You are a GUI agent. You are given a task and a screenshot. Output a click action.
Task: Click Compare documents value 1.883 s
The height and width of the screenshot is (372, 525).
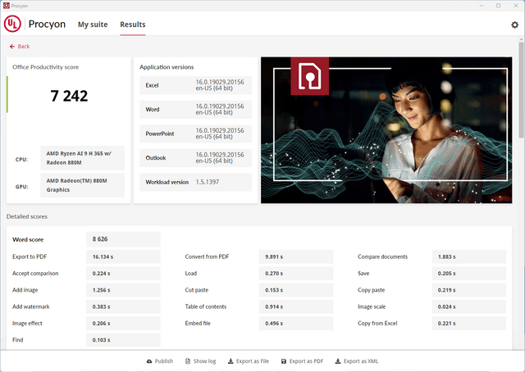tap(468, 257)
